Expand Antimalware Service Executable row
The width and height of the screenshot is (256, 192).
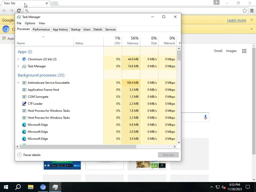pyautogui.click(x=18, y=83)
